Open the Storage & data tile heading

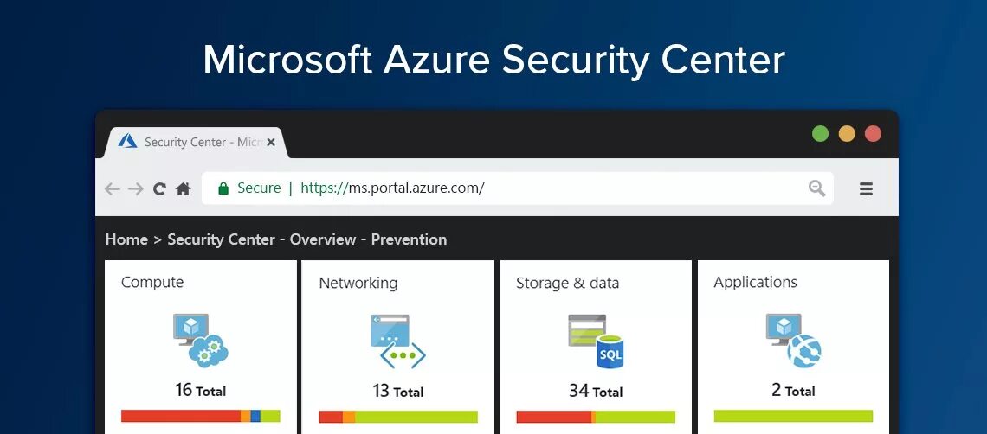(567, 283)
